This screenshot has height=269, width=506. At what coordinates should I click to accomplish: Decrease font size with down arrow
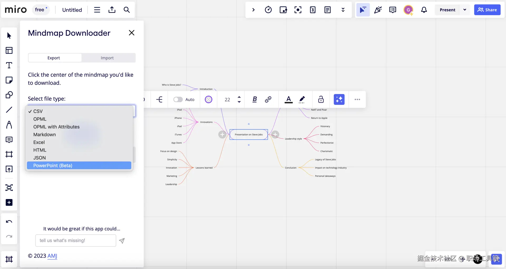point(239,102)
